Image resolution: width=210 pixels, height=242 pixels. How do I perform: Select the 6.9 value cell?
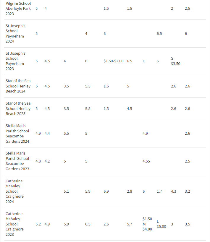[x=106, y=191]
